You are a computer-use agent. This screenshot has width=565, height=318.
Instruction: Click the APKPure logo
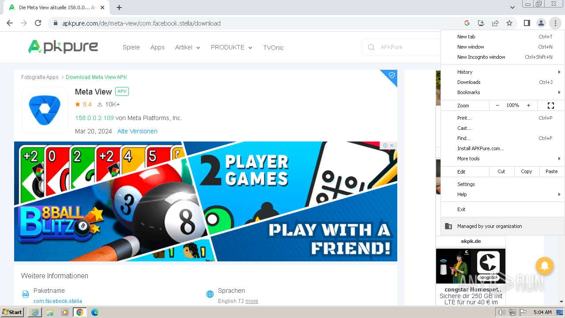(63, 47)
